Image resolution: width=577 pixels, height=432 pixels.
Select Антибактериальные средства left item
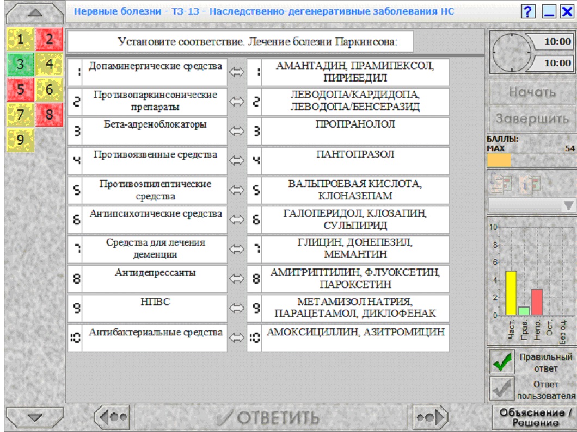tap(148, 337)
